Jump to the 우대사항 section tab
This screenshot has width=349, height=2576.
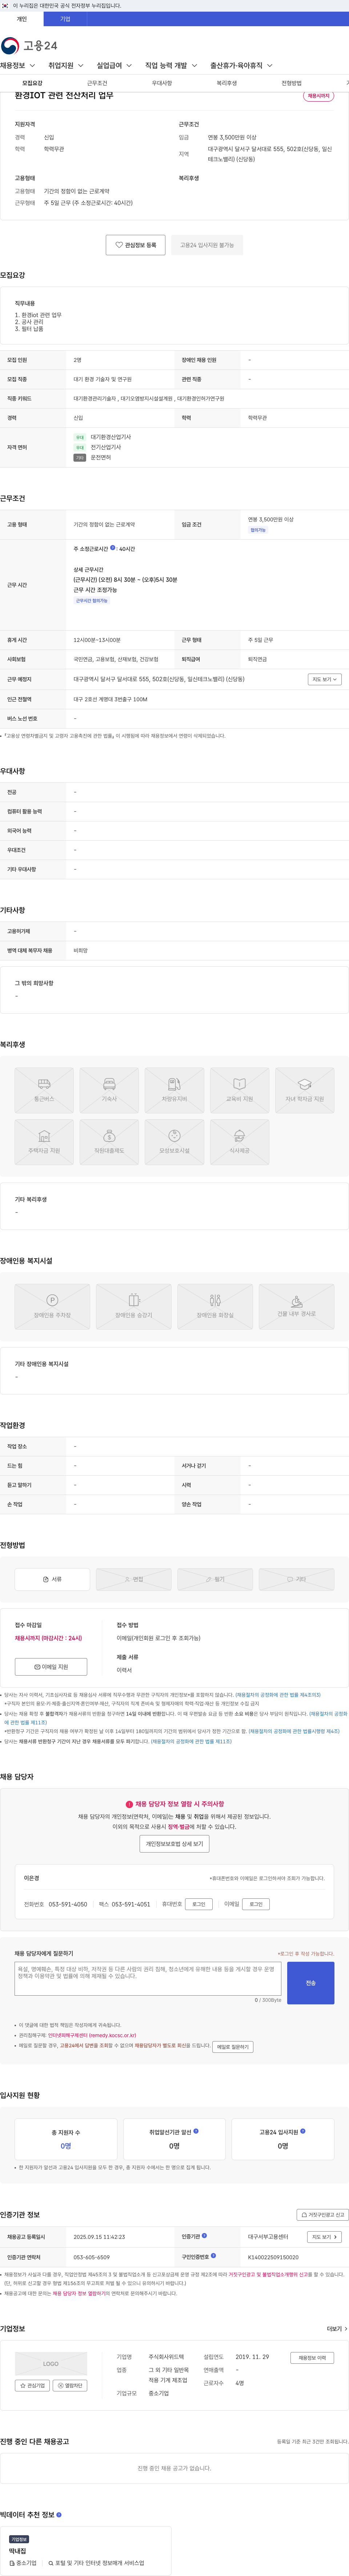(161, 83)
